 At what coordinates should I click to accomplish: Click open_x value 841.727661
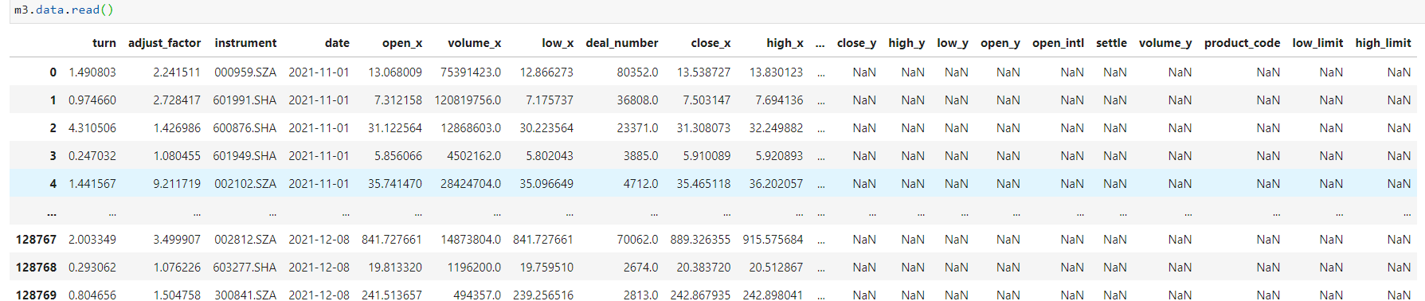coord(392,240)
